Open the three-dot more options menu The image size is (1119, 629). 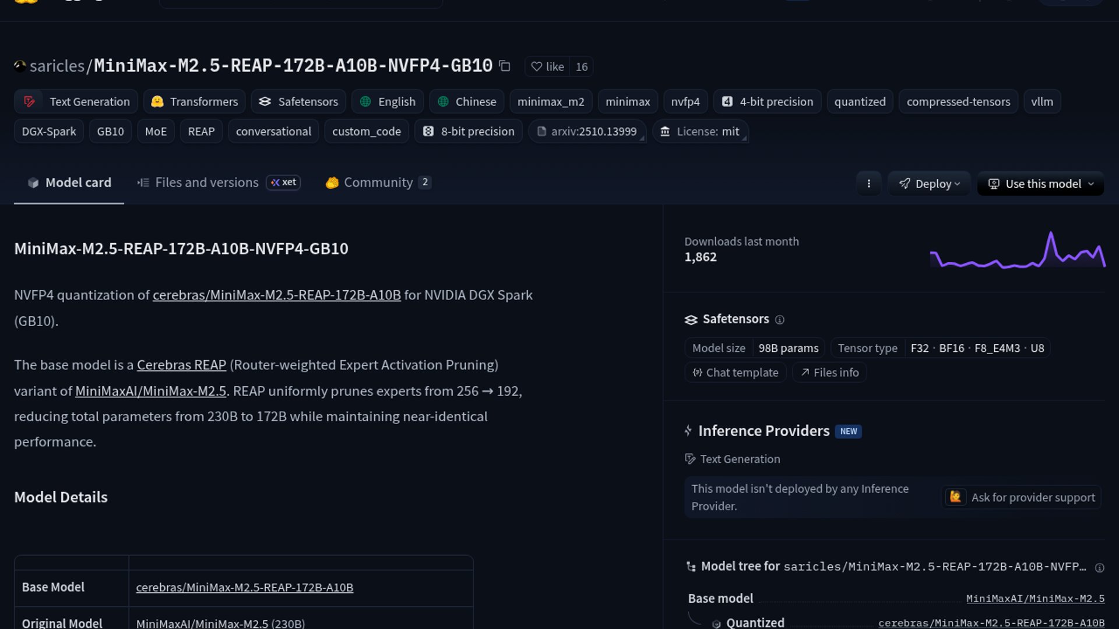coord(868,184)
